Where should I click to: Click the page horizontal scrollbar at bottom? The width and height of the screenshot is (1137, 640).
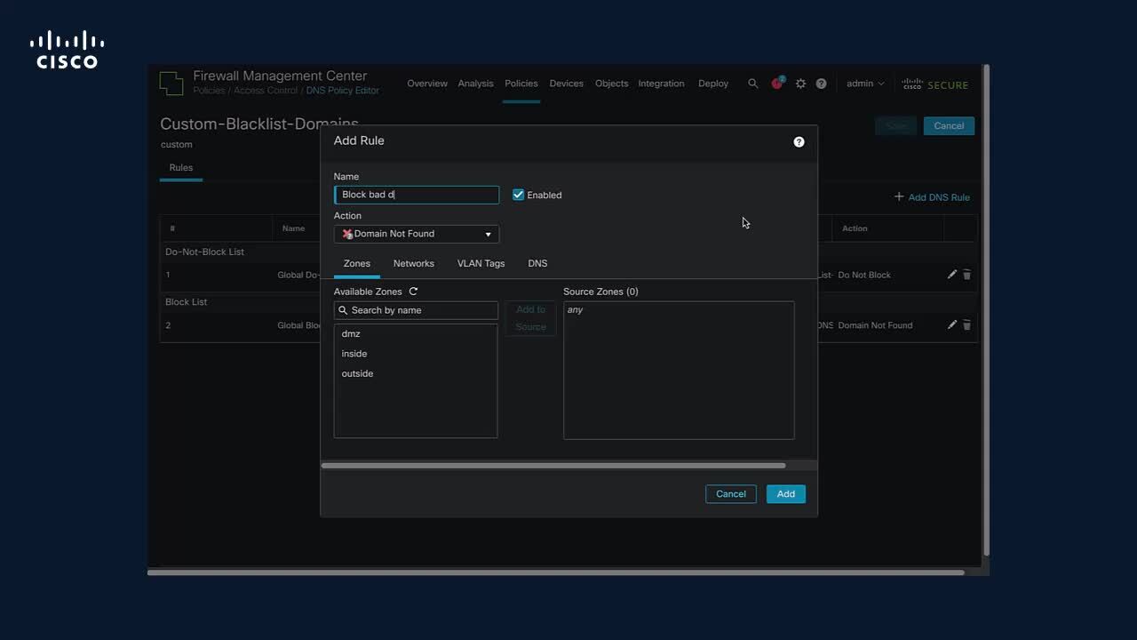tap(556, 572)
